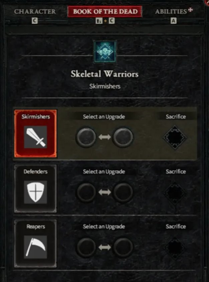Choose the left Skirmishers upgrade circle
Screen dimensions: 209x282
click(x=86, y=137)
